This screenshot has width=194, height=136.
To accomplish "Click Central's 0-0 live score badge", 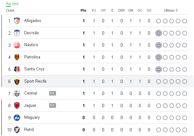I will [53, 93].
